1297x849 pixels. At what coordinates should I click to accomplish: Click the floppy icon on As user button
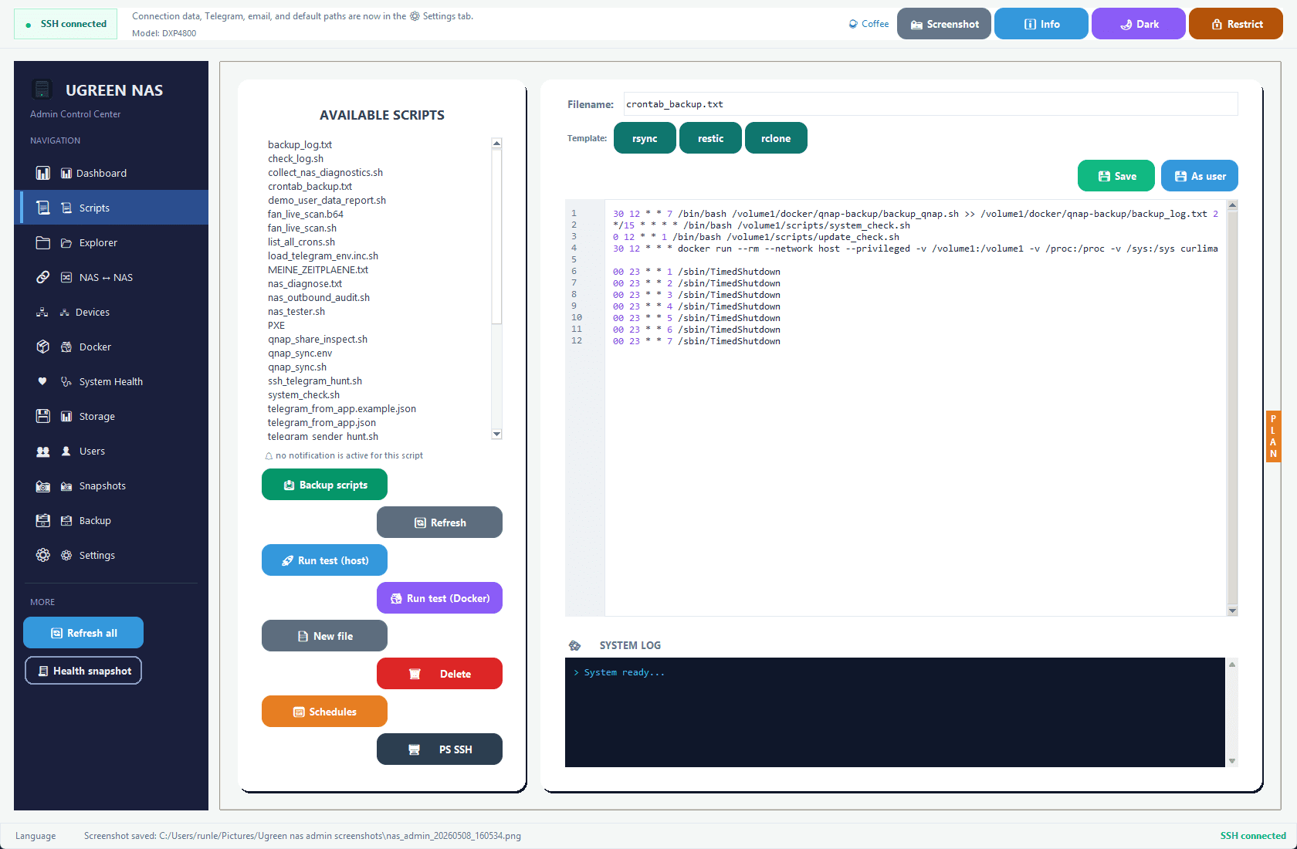(x=1180, y=176)
